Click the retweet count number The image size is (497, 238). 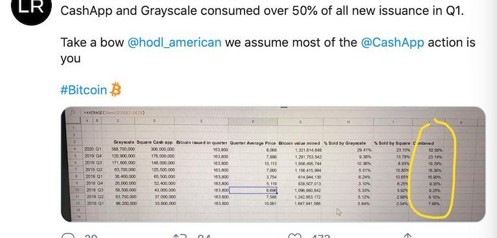[203, 237]
